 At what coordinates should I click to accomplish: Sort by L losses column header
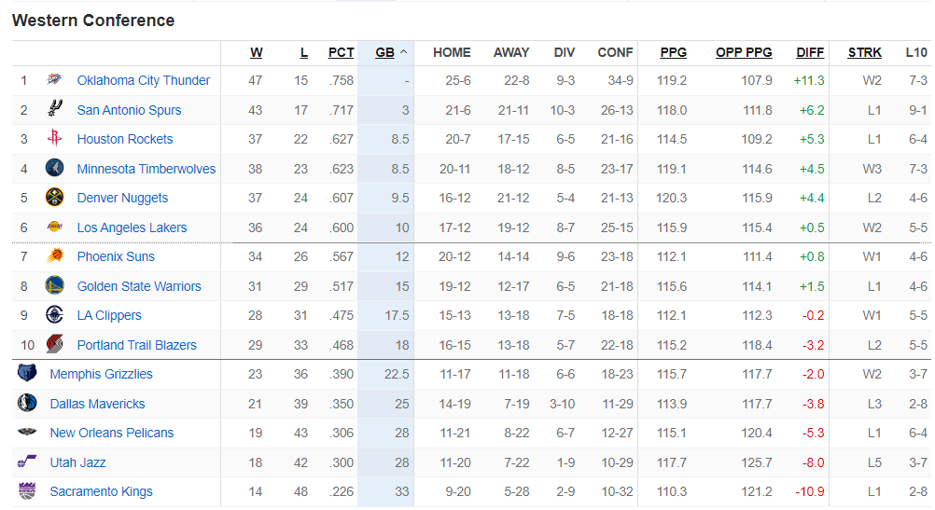[303, 53]
